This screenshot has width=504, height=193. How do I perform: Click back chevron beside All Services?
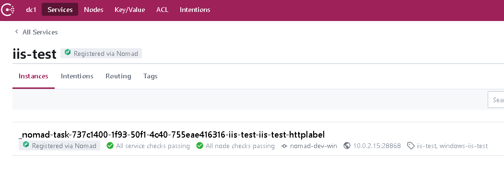(x=17, y=32)
